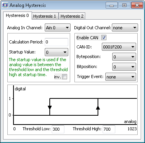Click the Analog Hysteresis title bar icon
The width and height of the screenshot is (145, 143).
tap(5, 5)
